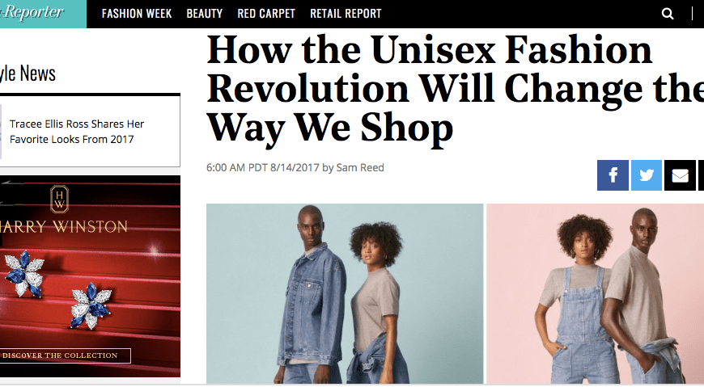The width and height of the screenshot is (704, 387).
Task: Navigate to Retail Report
Action: point(346,14)
